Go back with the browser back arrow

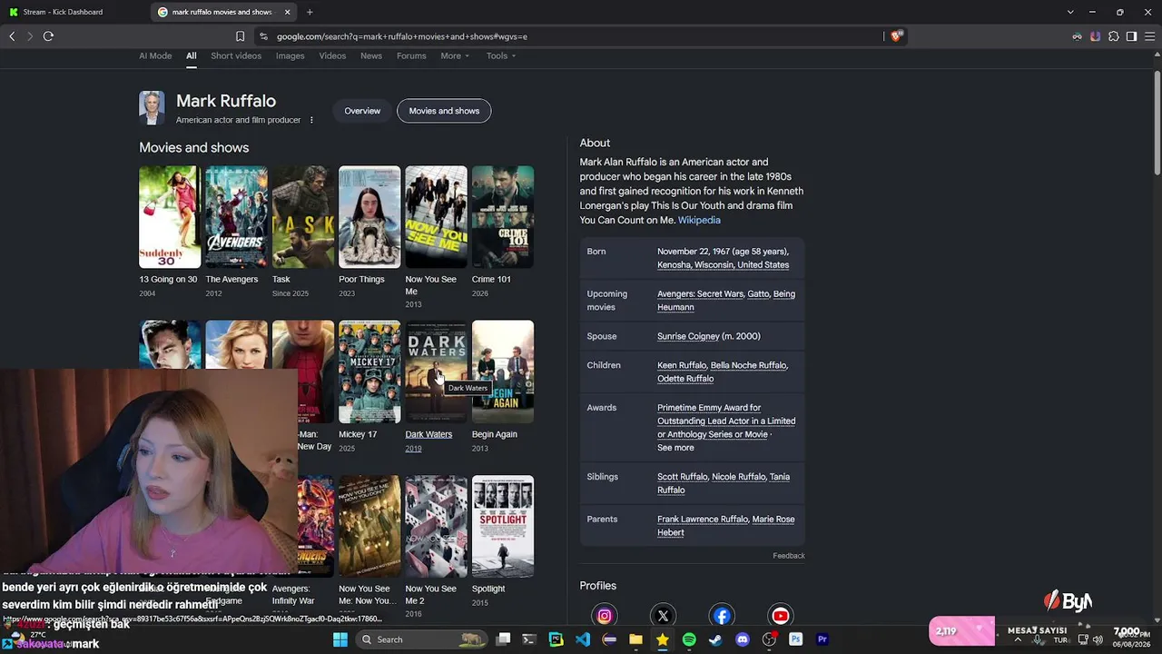click(12, 36)
